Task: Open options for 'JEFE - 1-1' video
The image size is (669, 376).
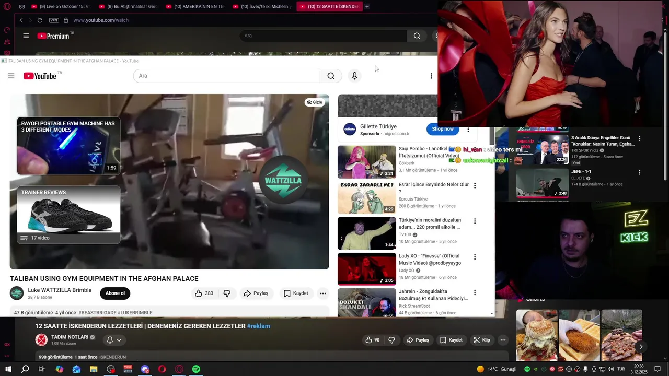Action: click(x=639, y=172)
